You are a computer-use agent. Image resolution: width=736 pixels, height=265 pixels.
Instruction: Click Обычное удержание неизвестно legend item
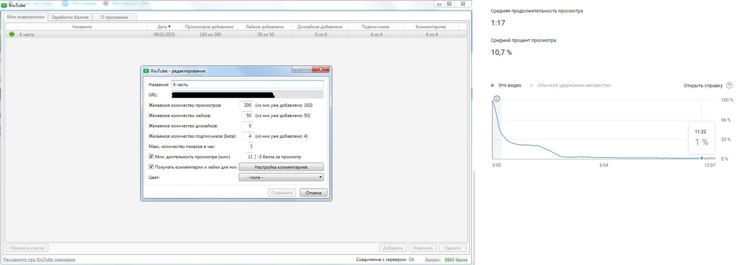tap(570, 85)
